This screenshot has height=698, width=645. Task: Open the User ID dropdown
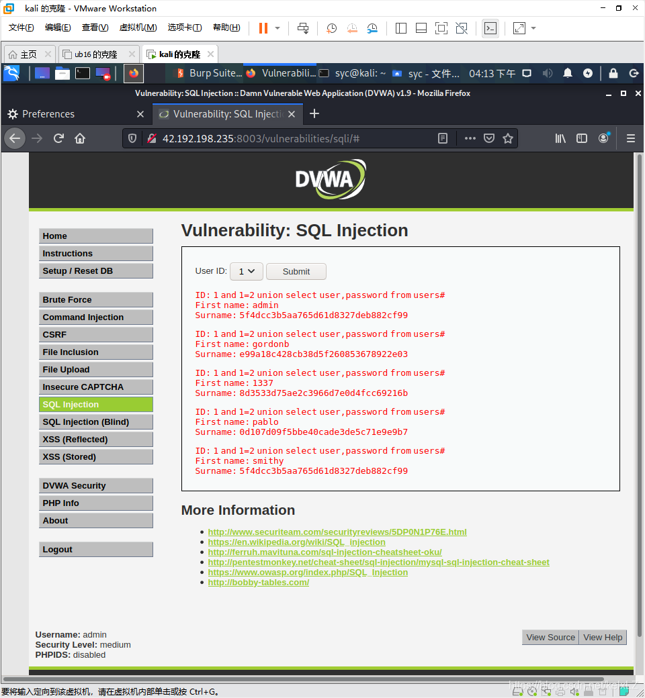point(246,272)
